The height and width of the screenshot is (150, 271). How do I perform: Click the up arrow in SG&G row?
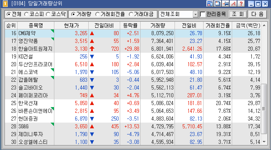pyautogui.click(x=92, y=126)
